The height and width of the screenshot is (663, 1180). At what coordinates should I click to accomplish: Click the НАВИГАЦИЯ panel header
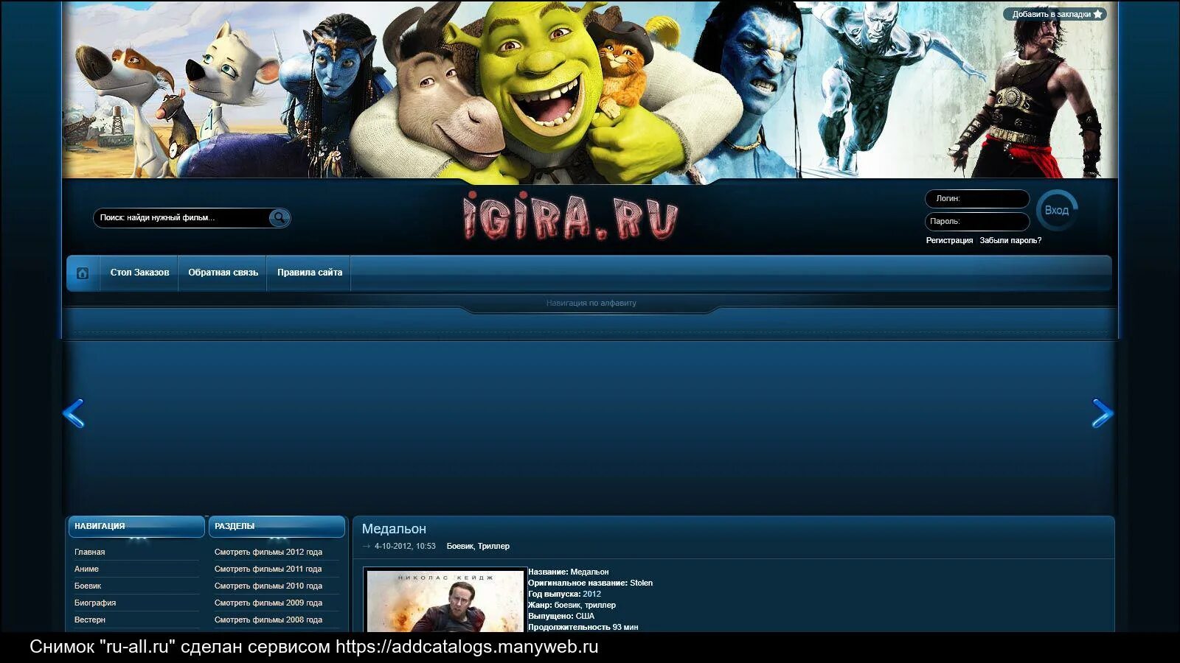click(136, 527)
